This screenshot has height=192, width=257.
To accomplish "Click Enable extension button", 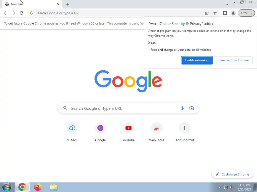I will [x=197, y=60].
